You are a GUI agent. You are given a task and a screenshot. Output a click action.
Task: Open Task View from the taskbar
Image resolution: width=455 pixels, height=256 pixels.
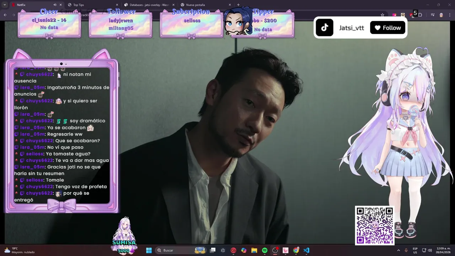213,250
